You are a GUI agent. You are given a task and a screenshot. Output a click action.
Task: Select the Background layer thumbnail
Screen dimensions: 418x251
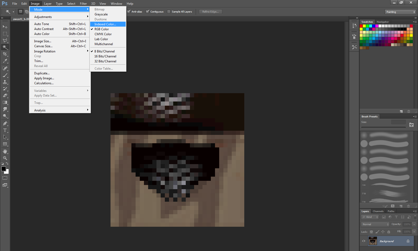pyautogui.click(x=373, y=241)
